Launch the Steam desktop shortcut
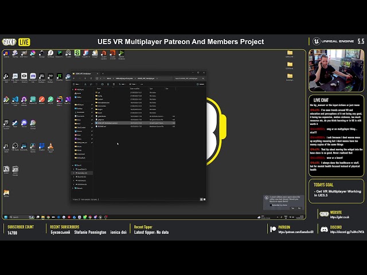Viewport: 367px width, 275px height. click(15, 122)
